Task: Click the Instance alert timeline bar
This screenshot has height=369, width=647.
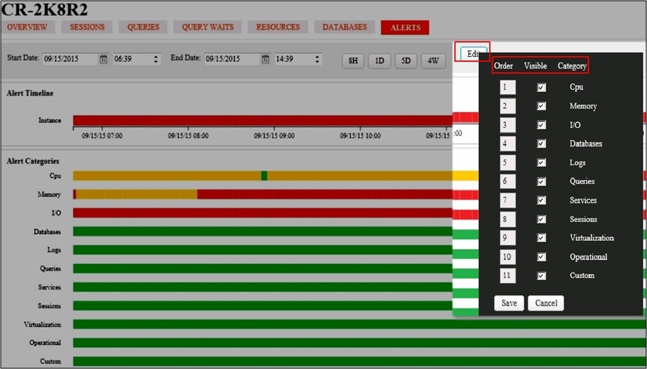Action: [x=263, y=121]
